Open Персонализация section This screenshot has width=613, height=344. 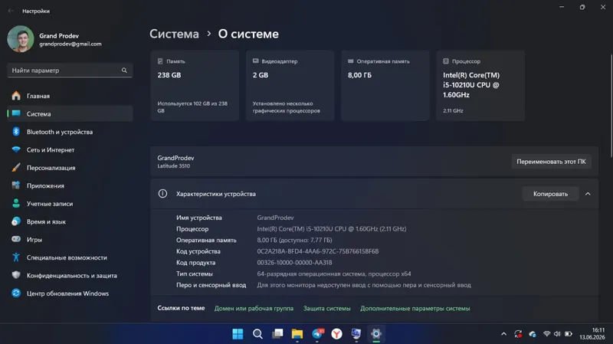click(x=70, y=168)
